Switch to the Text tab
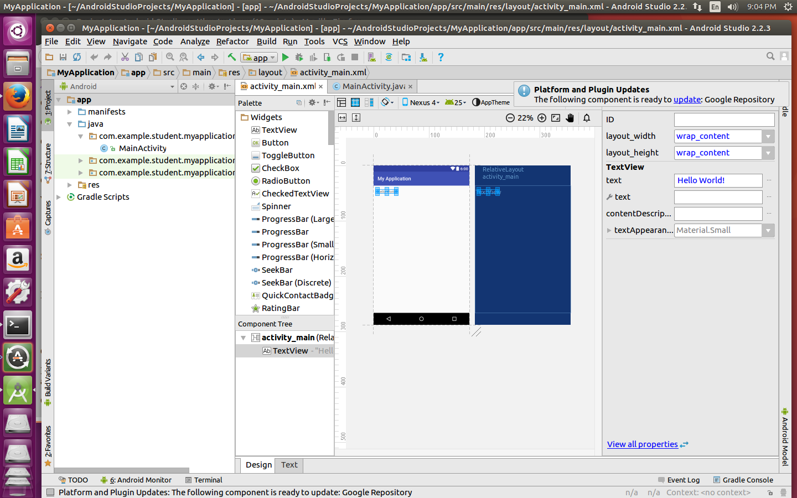Screen dimensions: 797x498 pos(289,465)
